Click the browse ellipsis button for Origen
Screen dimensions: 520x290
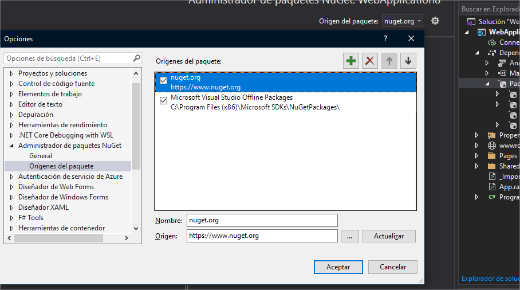pyautogui.click(x=349, y=236)
